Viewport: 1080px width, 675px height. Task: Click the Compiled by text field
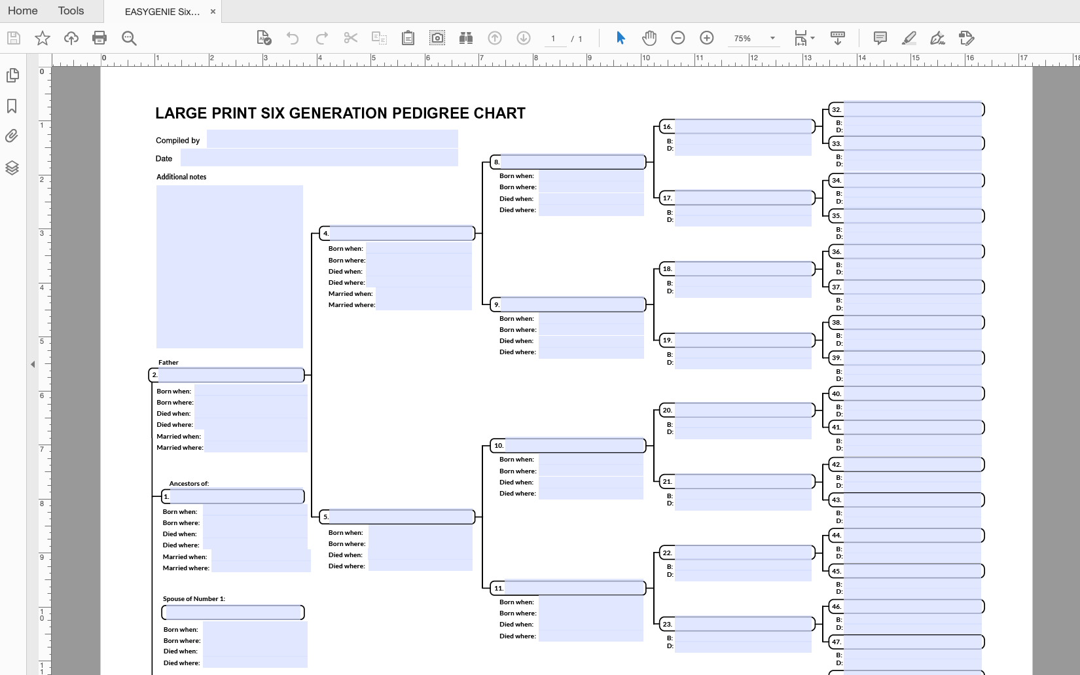tap(332, 139)
